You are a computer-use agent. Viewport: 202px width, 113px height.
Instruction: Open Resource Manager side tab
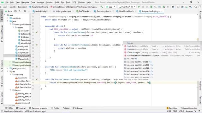(x=2, y=33)
